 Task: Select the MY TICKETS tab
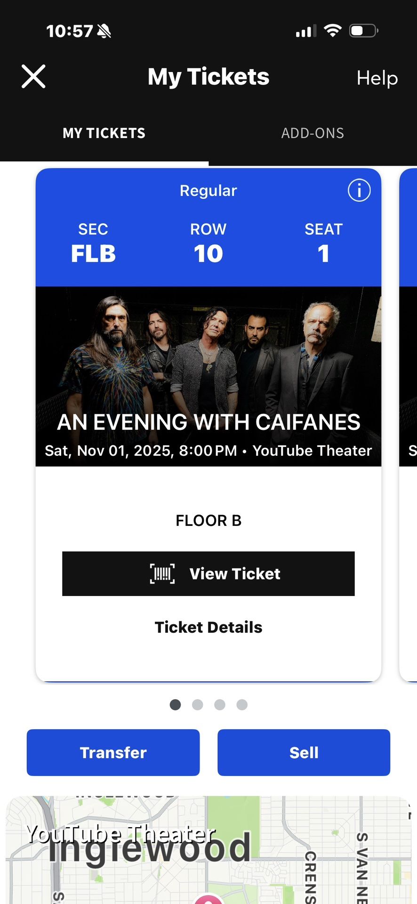pos(104,133)
